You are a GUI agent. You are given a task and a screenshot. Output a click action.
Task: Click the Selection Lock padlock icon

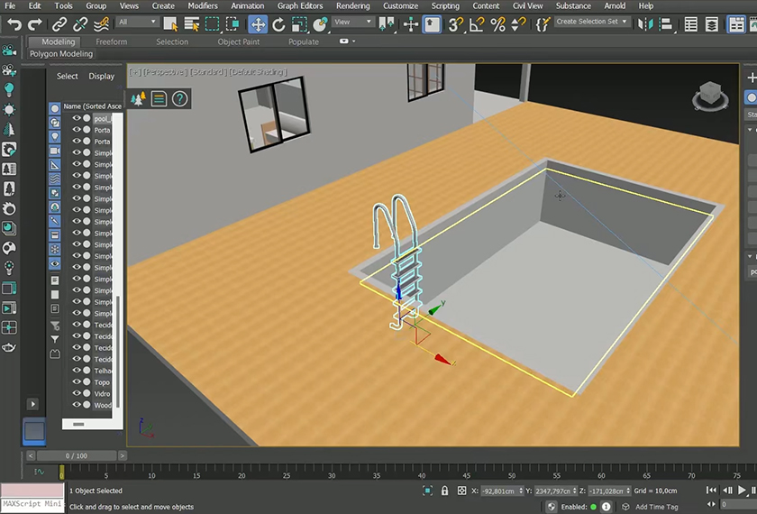click(x=445, y=491)
